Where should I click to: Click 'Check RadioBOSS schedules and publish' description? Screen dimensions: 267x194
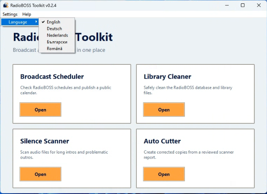point(66,90)
